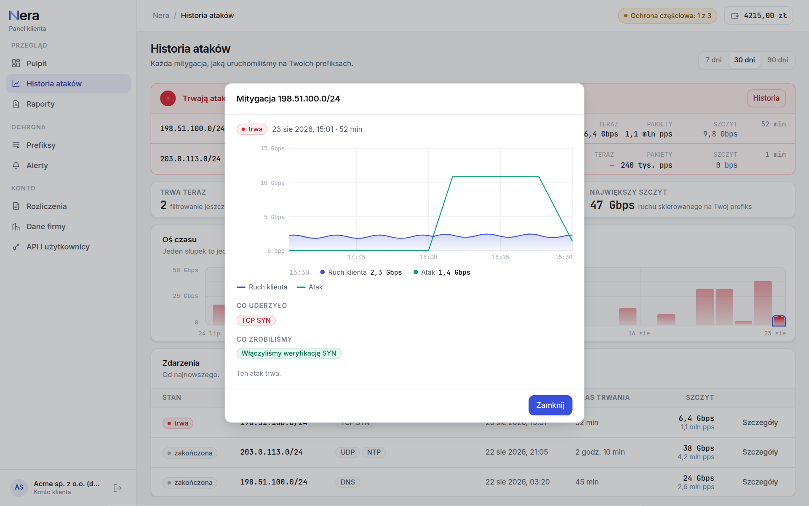Click the DNS tag in events table
Screen dimensions: 809x506
pos(348,482)
